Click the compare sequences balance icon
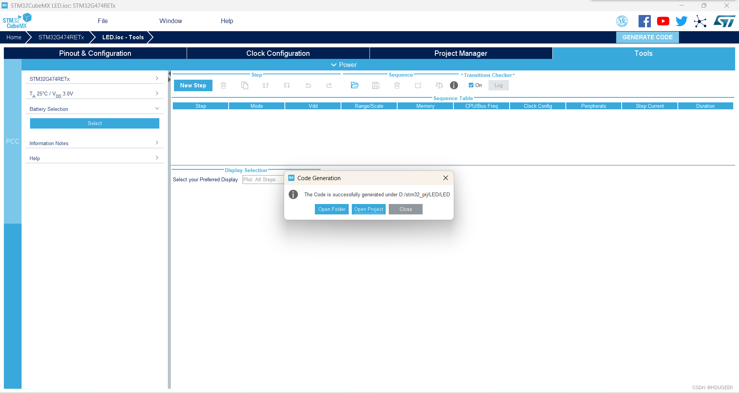739x393 pixels. [x=439, y=85]
